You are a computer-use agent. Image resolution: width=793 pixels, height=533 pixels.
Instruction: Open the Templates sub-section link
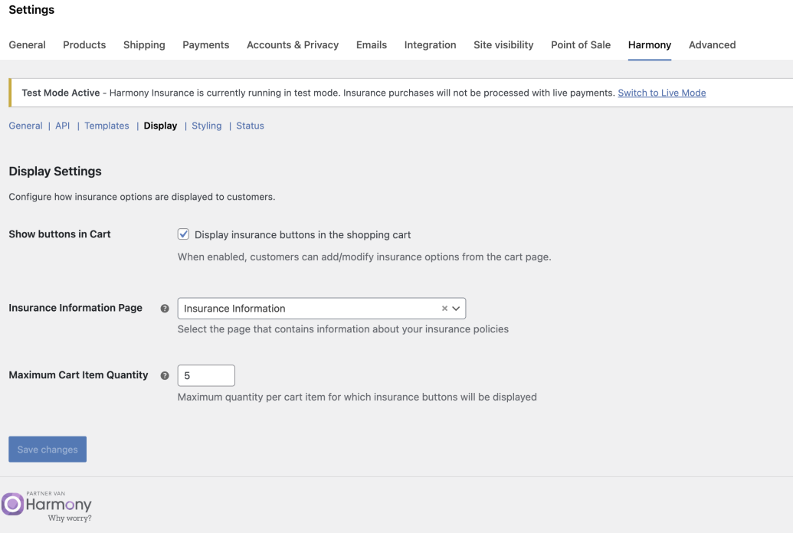coord(106,126)
